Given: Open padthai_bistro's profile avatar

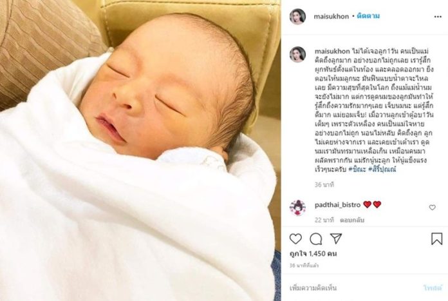Looking at the screenshot, I should (x=298, y=208).
